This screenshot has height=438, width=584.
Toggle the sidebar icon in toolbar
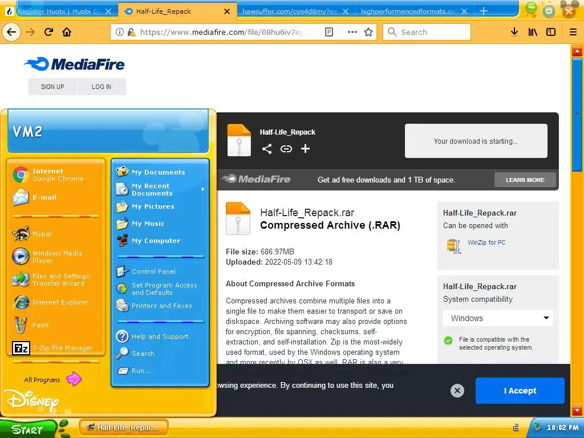click(551, 32)
